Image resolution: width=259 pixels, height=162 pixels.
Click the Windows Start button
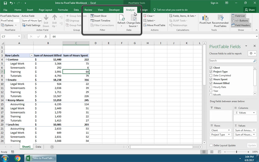5,158
